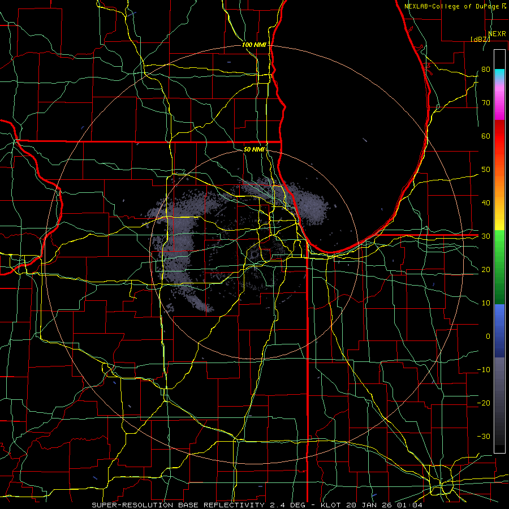Viewport: 509px width, 509px height.
Task: Click the 60 dBZ scale label
Action: 486,136
